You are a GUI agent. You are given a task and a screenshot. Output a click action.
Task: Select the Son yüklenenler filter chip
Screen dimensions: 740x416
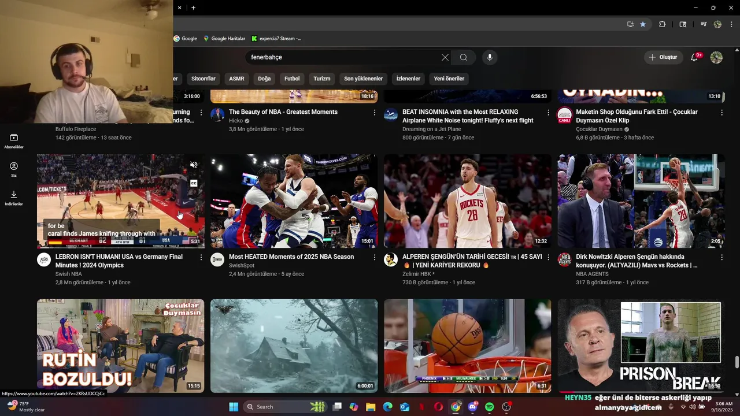coord(364,79)
